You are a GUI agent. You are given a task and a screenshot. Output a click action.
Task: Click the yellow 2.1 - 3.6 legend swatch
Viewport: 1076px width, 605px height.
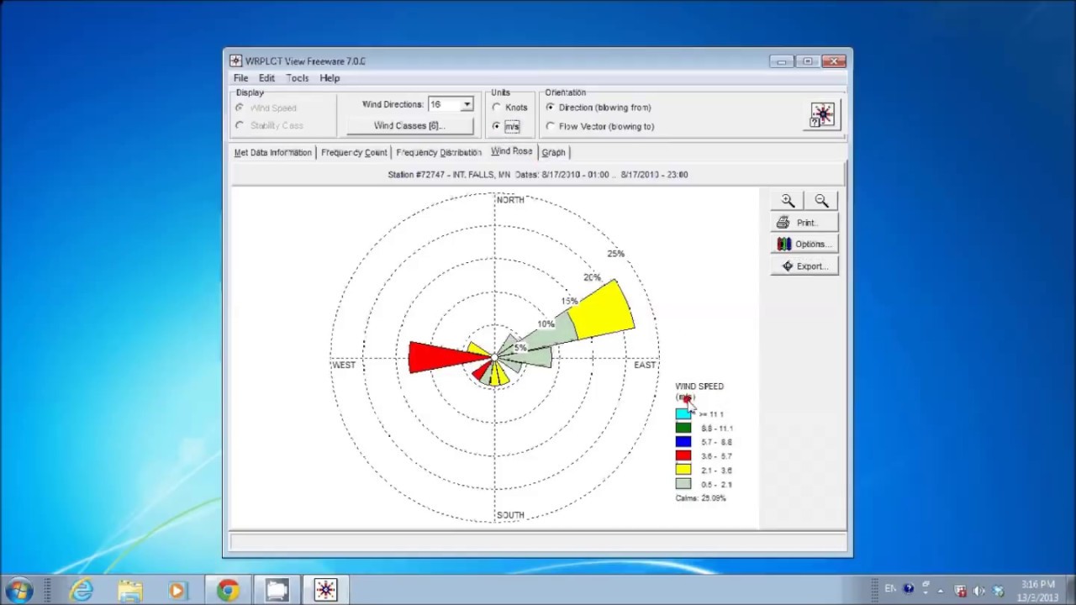683,471
